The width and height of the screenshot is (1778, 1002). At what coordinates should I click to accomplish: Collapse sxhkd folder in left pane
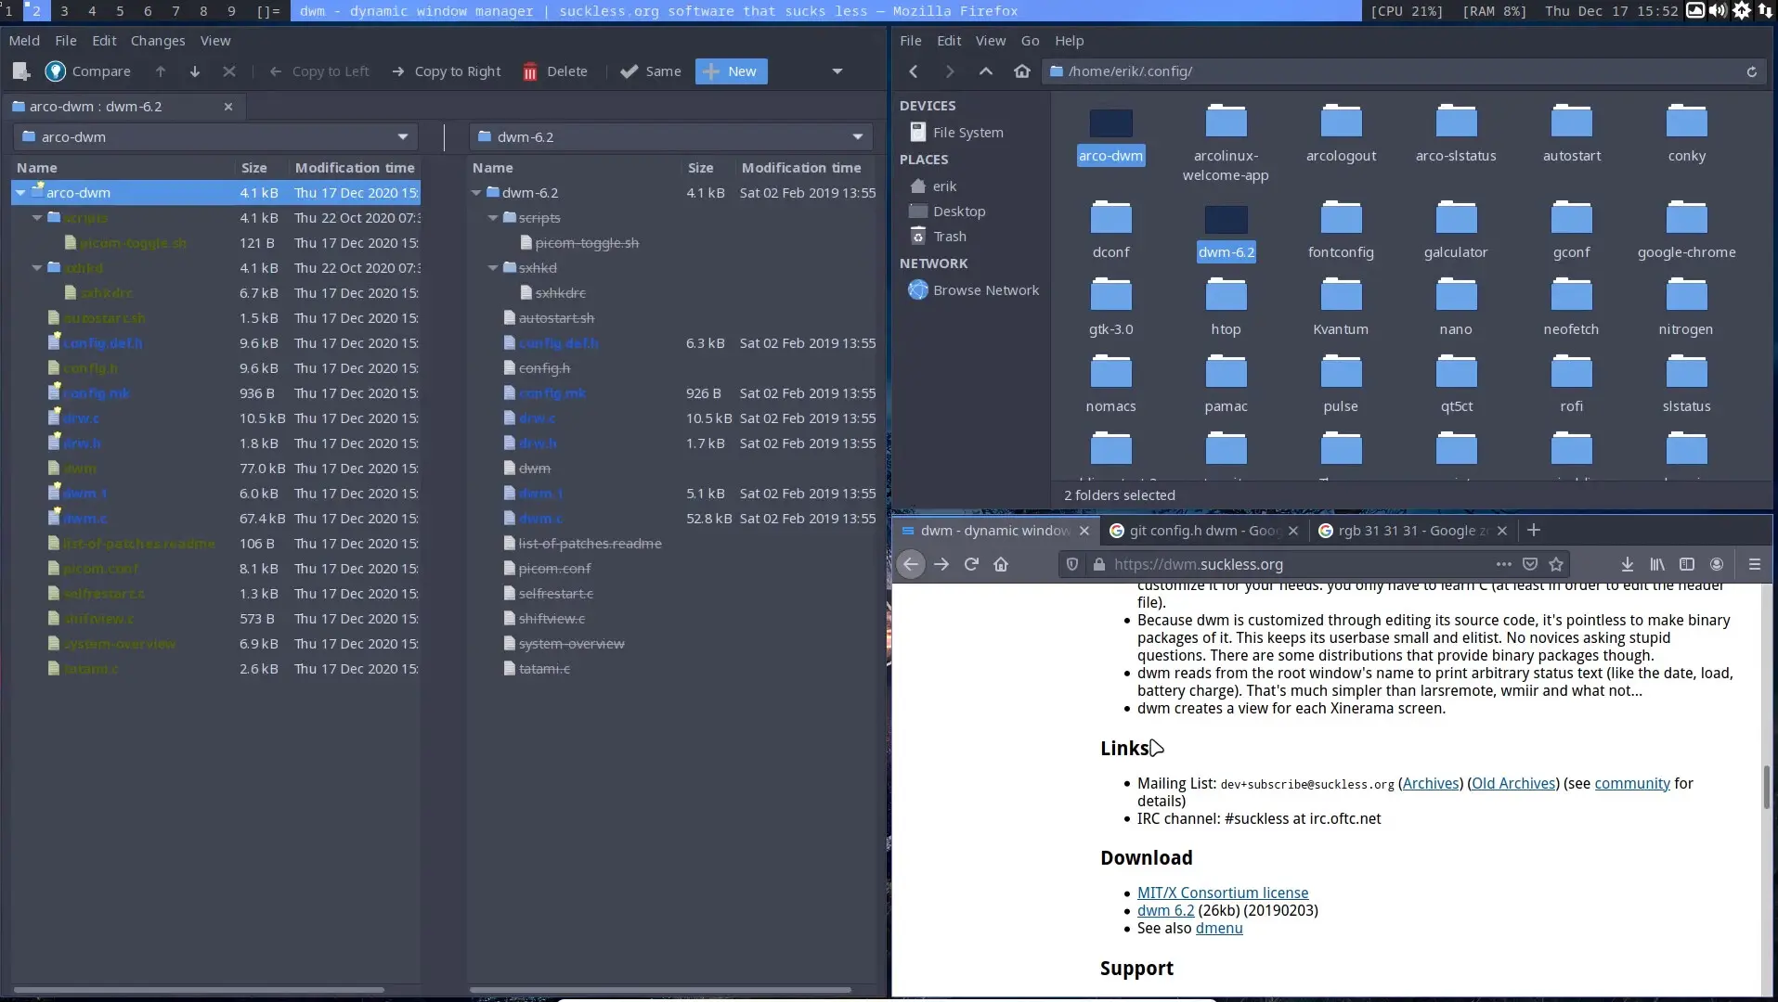click(37, 268)
